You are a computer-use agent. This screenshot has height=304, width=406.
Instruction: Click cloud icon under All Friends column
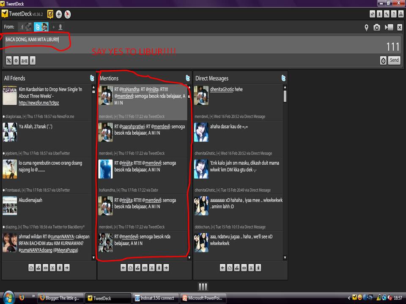31,268
